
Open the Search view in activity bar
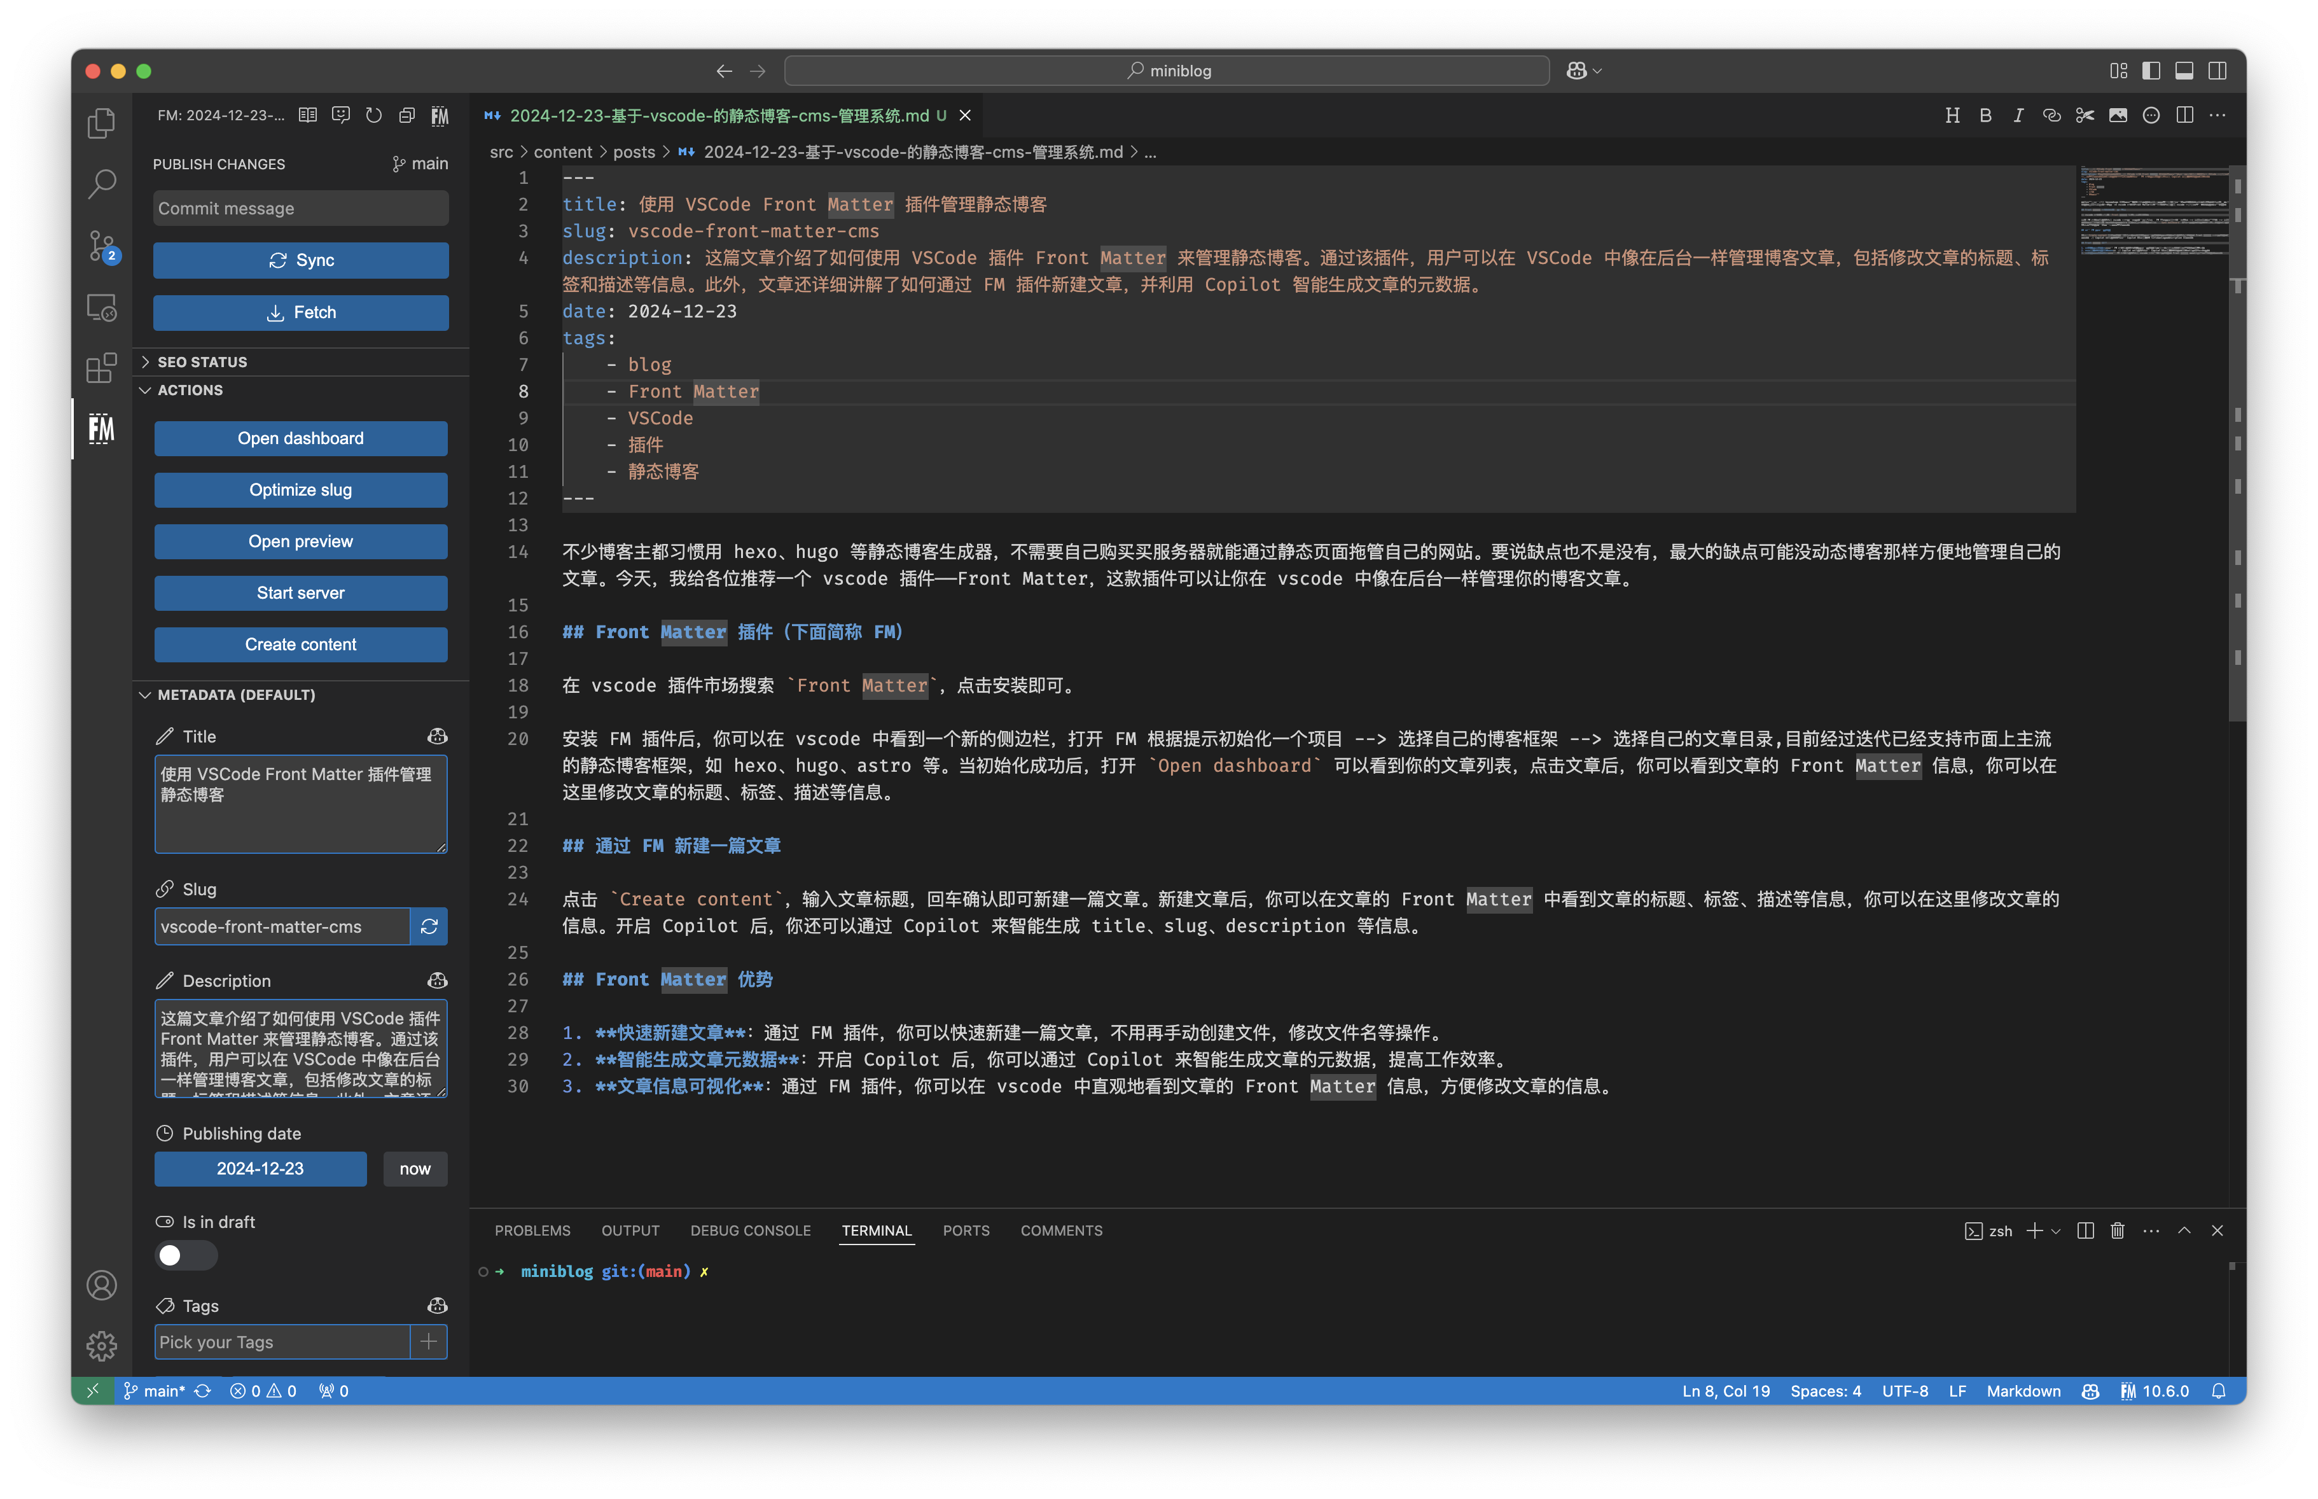coord(101,185)
